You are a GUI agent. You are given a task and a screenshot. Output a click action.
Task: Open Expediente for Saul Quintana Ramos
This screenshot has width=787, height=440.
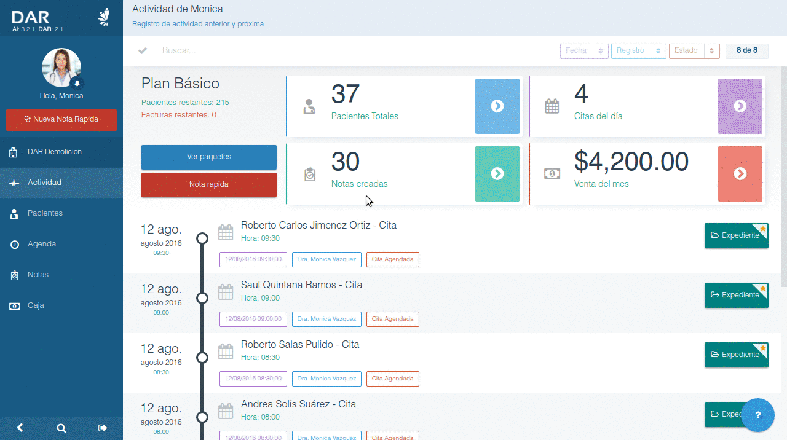pos(737,295)
